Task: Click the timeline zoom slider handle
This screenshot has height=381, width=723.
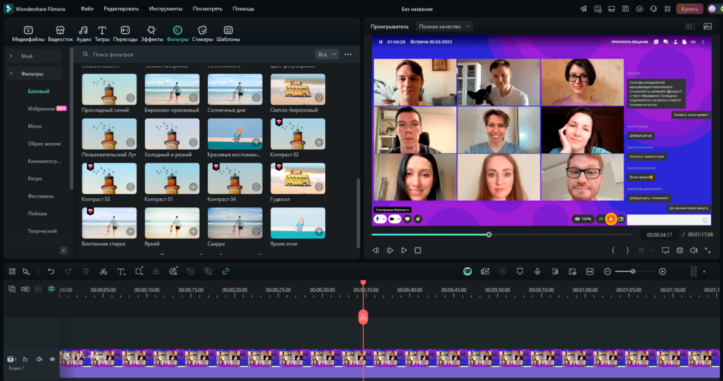Action: click(633, 271)
